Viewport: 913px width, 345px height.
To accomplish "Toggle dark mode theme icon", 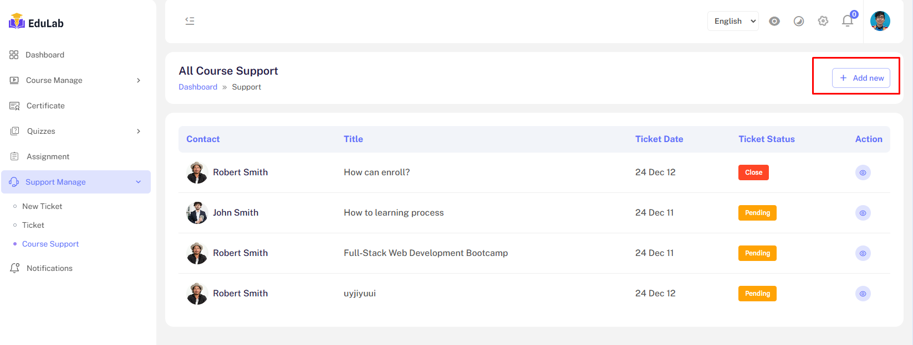I will [799, 21].
